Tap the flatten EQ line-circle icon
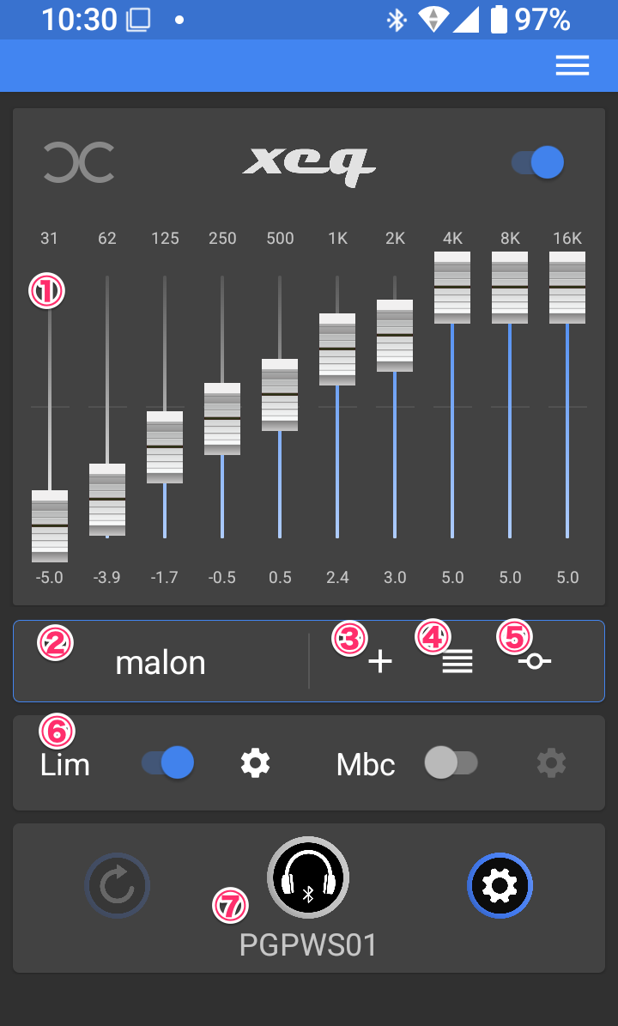Viewport: 618px width, 1026px height. pos(534,662)
